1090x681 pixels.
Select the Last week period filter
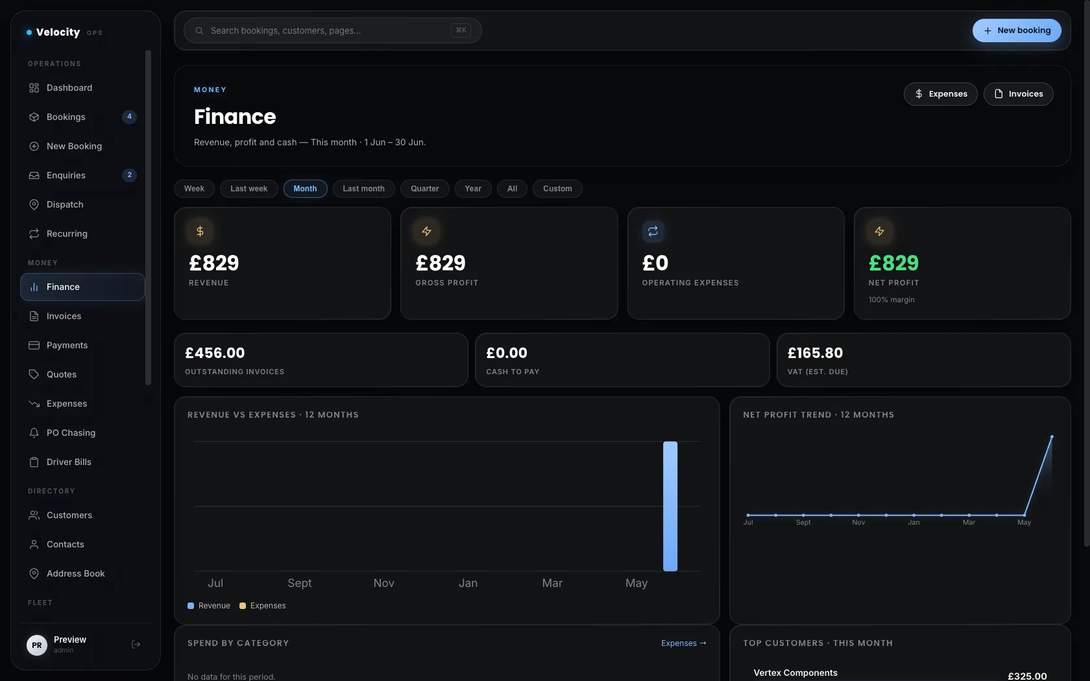point(248,189)
